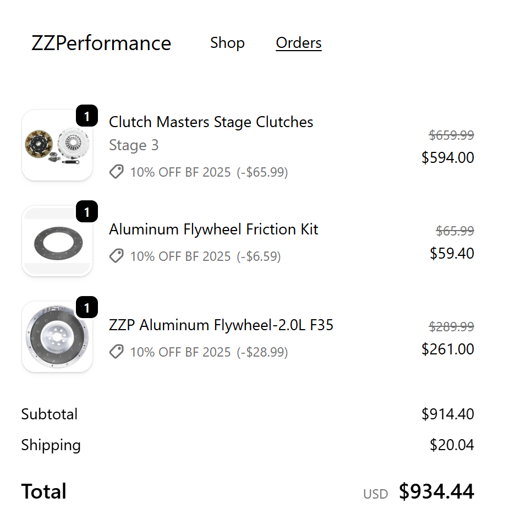The image size is (510, 525).
Task: Click the ZZPerformance store logo
Action: (101, 43)
